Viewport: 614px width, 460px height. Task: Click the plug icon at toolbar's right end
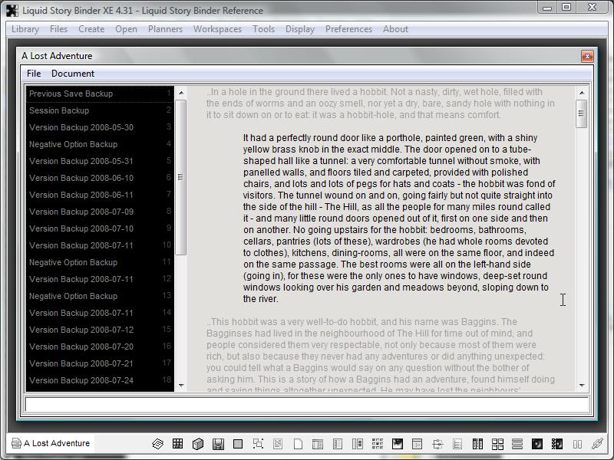tap(597, 444)
